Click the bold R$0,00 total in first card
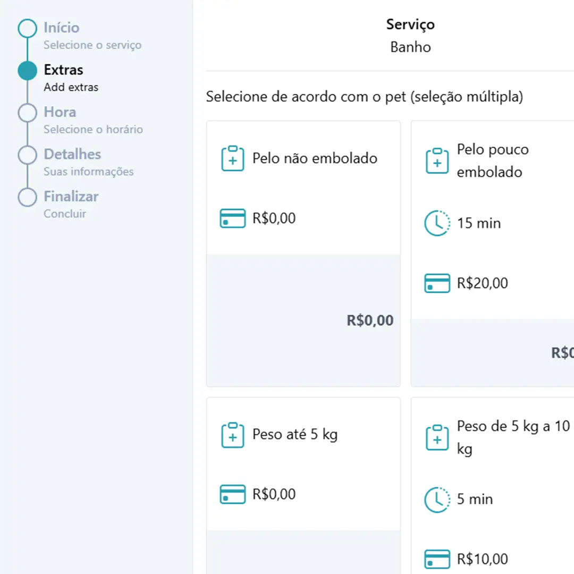Image resolution: width=574 pixels, height=574 pixels. [370, 320]
